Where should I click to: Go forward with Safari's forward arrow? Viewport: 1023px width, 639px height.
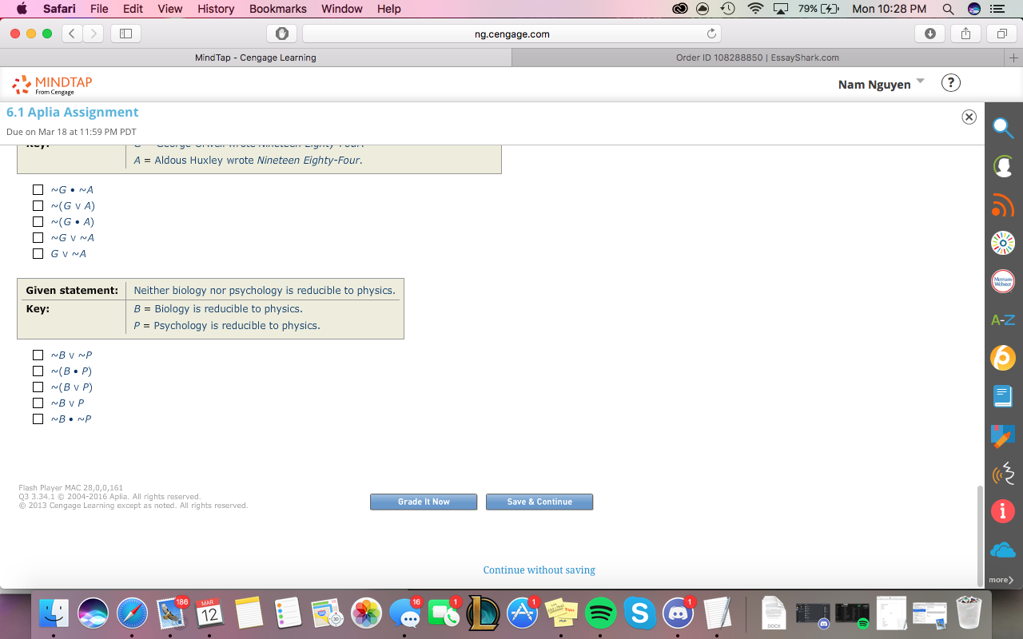(94, 34)
